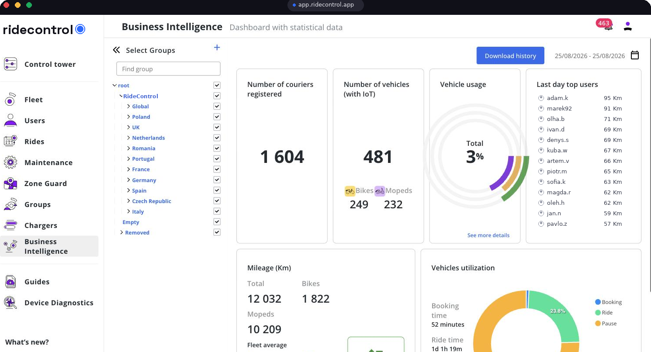This screenshot has height=352, width=651.
Task: Open the user profile icon
Action: point(628,26)
